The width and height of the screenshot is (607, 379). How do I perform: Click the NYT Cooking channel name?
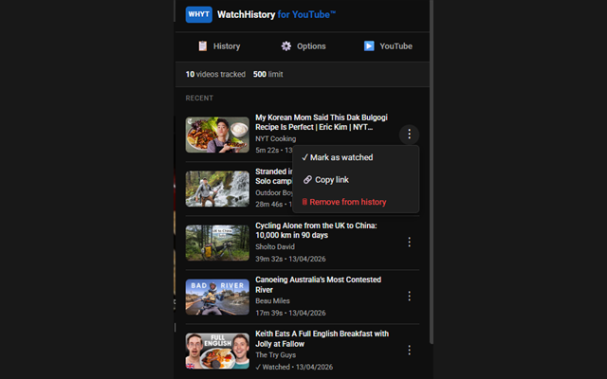tap(275, 139)
